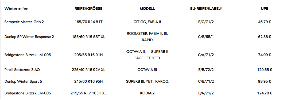Click the EU label value E/B/72/2
The image size is (295, 100).
click(206, 70)
